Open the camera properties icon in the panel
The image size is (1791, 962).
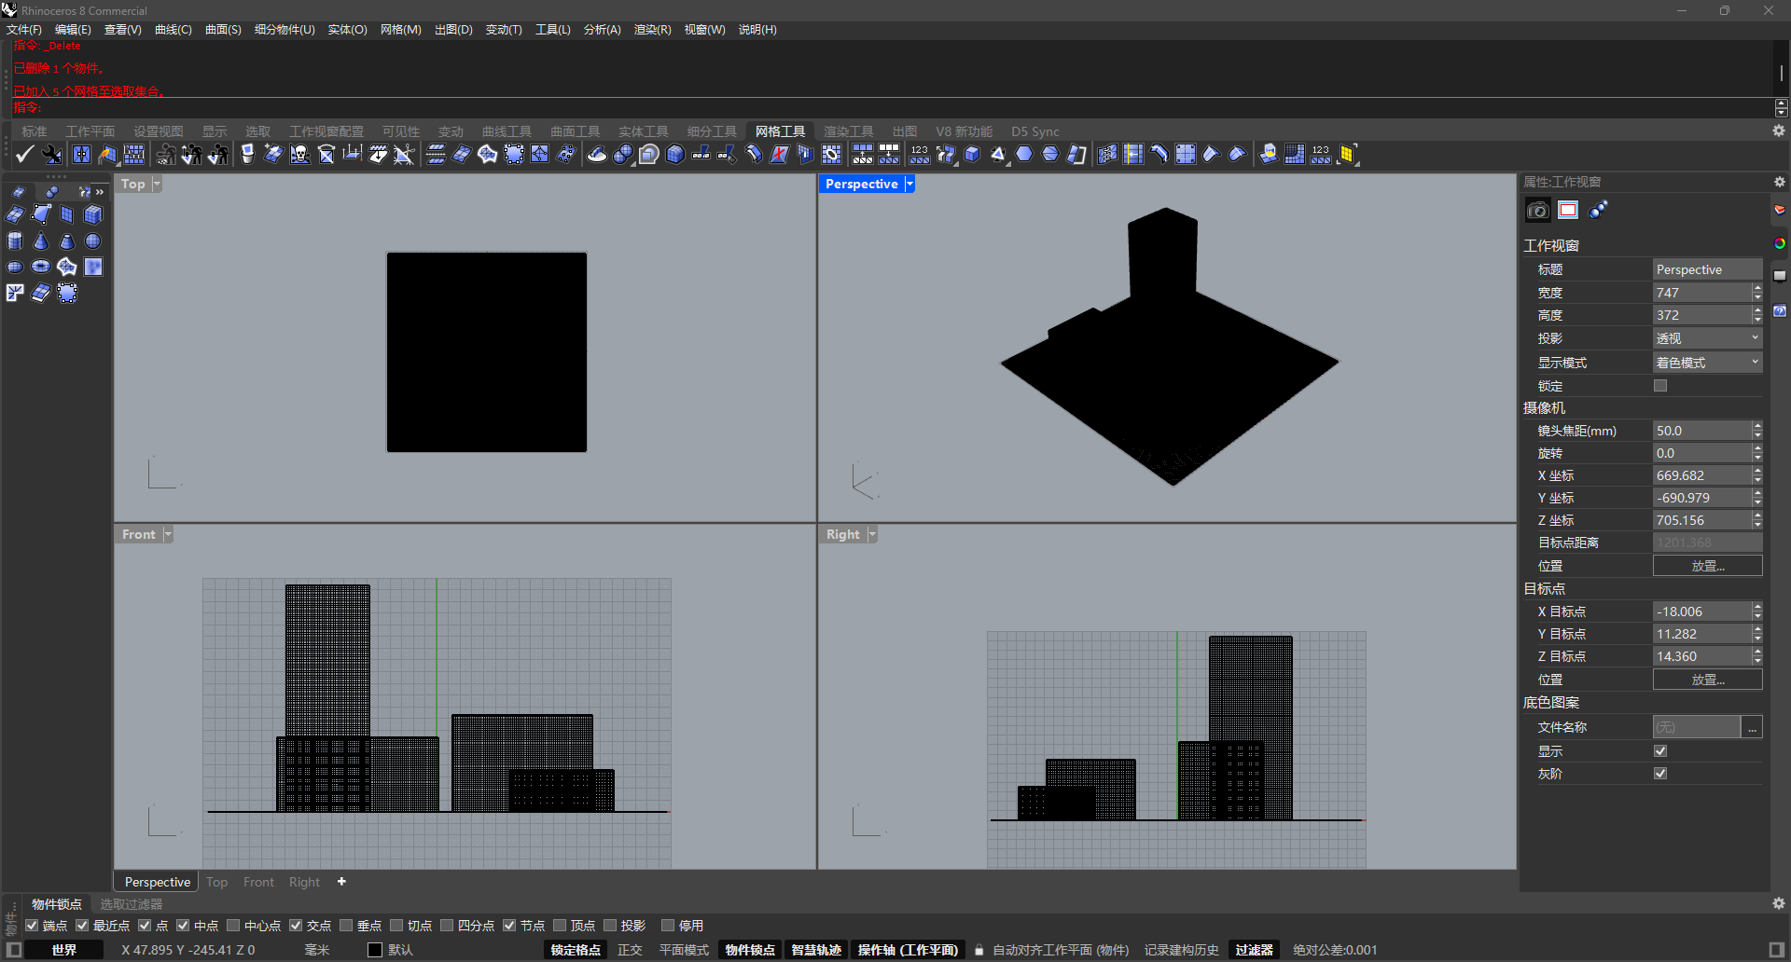(x=1537, y=210)
